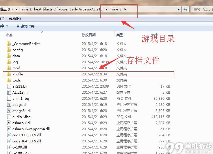Viewport: 213px width, 154px height.
Task: Select the _CommonRedist folder name
Action: pyautogui.click(x=26, y=44)
